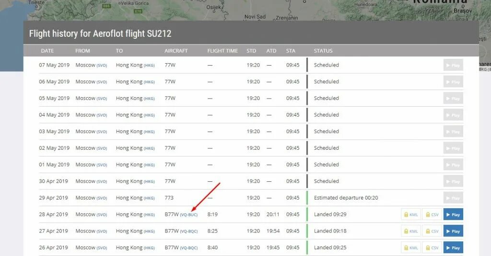Open HKG airport link in 30 Apr row
491x256 pixels.
pyautogui.click(x=149, y=182)
